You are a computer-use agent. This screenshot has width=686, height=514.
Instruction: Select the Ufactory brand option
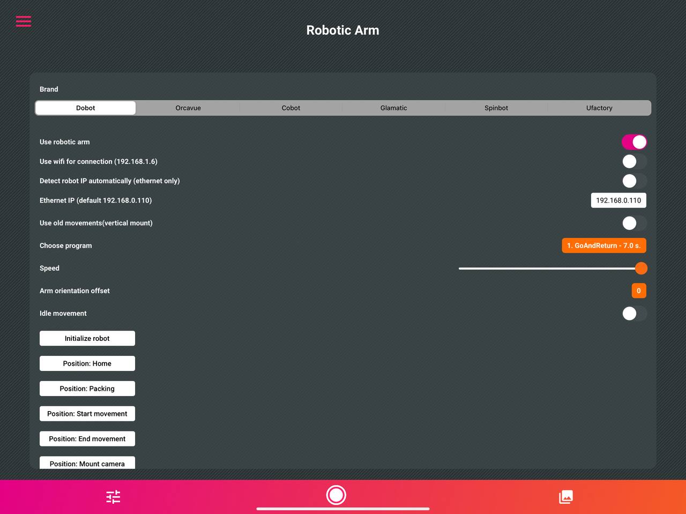(x=599, y=108)
